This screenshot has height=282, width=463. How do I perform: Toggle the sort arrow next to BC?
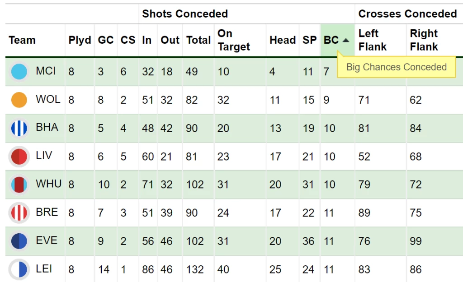346,40
